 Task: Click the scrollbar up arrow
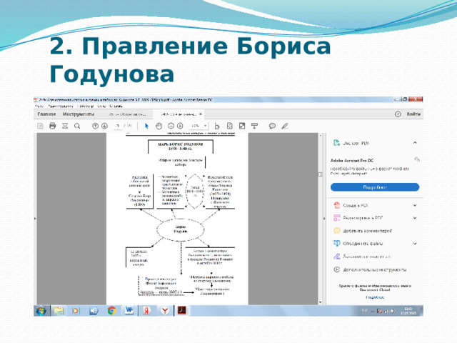pos(321,136)
